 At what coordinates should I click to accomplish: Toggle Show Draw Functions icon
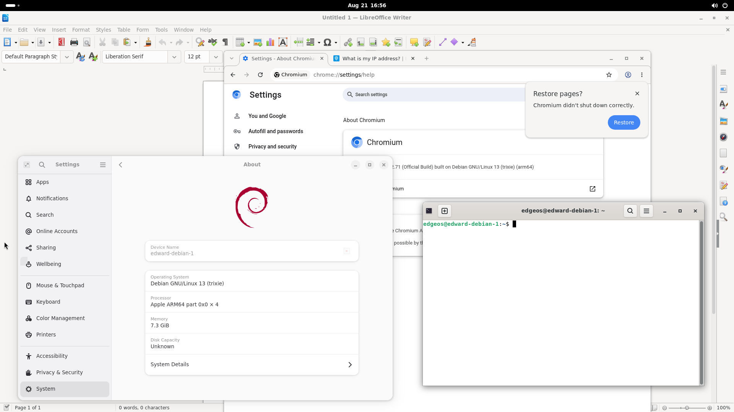472,42
